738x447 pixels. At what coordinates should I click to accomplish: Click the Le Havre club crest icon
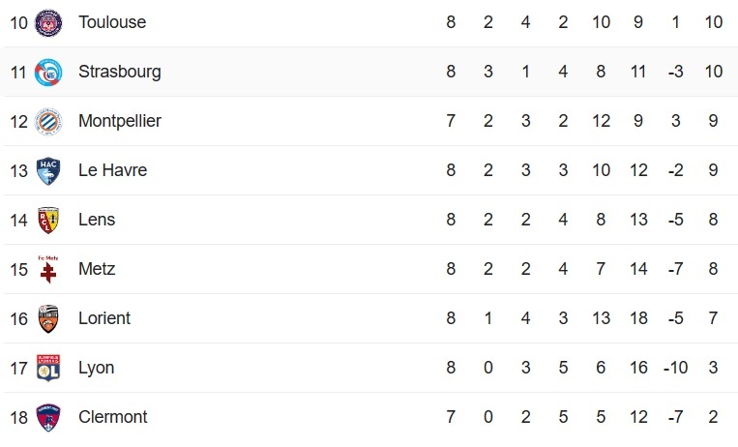point(47,170)
